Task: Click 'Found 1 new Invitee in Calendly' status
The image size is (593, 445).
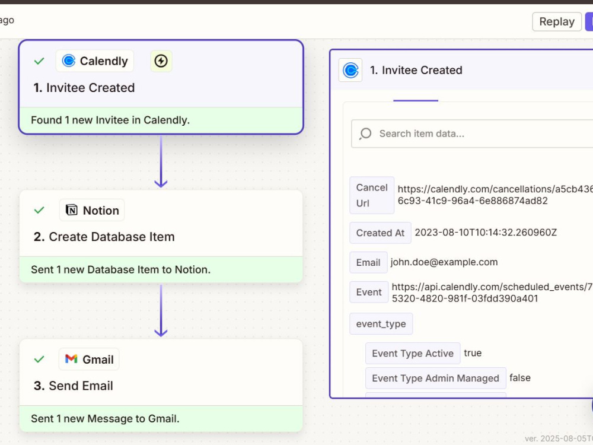Action: coord(161,120)
